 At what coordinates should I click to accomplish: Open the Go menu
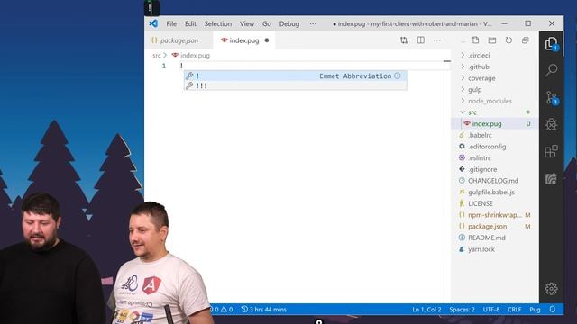click(267, 24)
